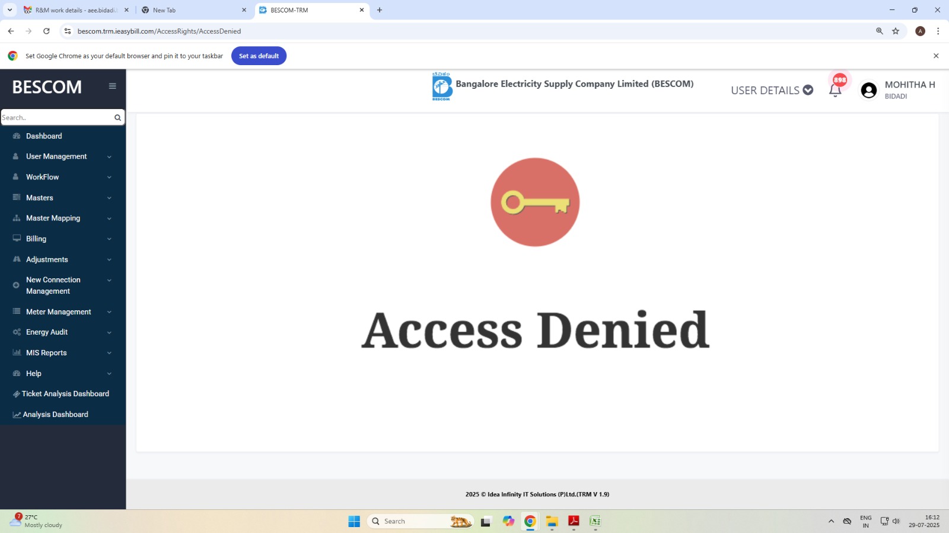The width and height of the screenshot is (949, 533).
Task: Close the BESCOM-TRM browser tab
Action: (x=362, y=10)
